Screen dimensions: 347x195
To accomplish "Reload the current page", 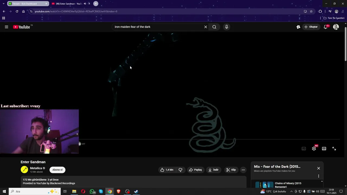I will pyautogui.click(x=17, y=11).
